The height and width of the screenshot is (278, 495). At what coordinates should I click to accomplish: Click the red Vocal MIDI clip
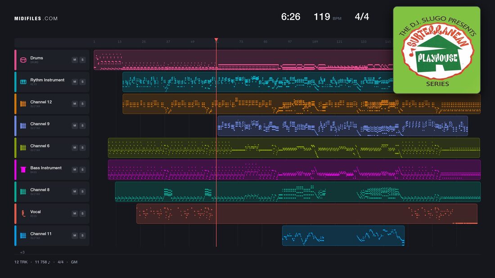[x=307, y=214]
